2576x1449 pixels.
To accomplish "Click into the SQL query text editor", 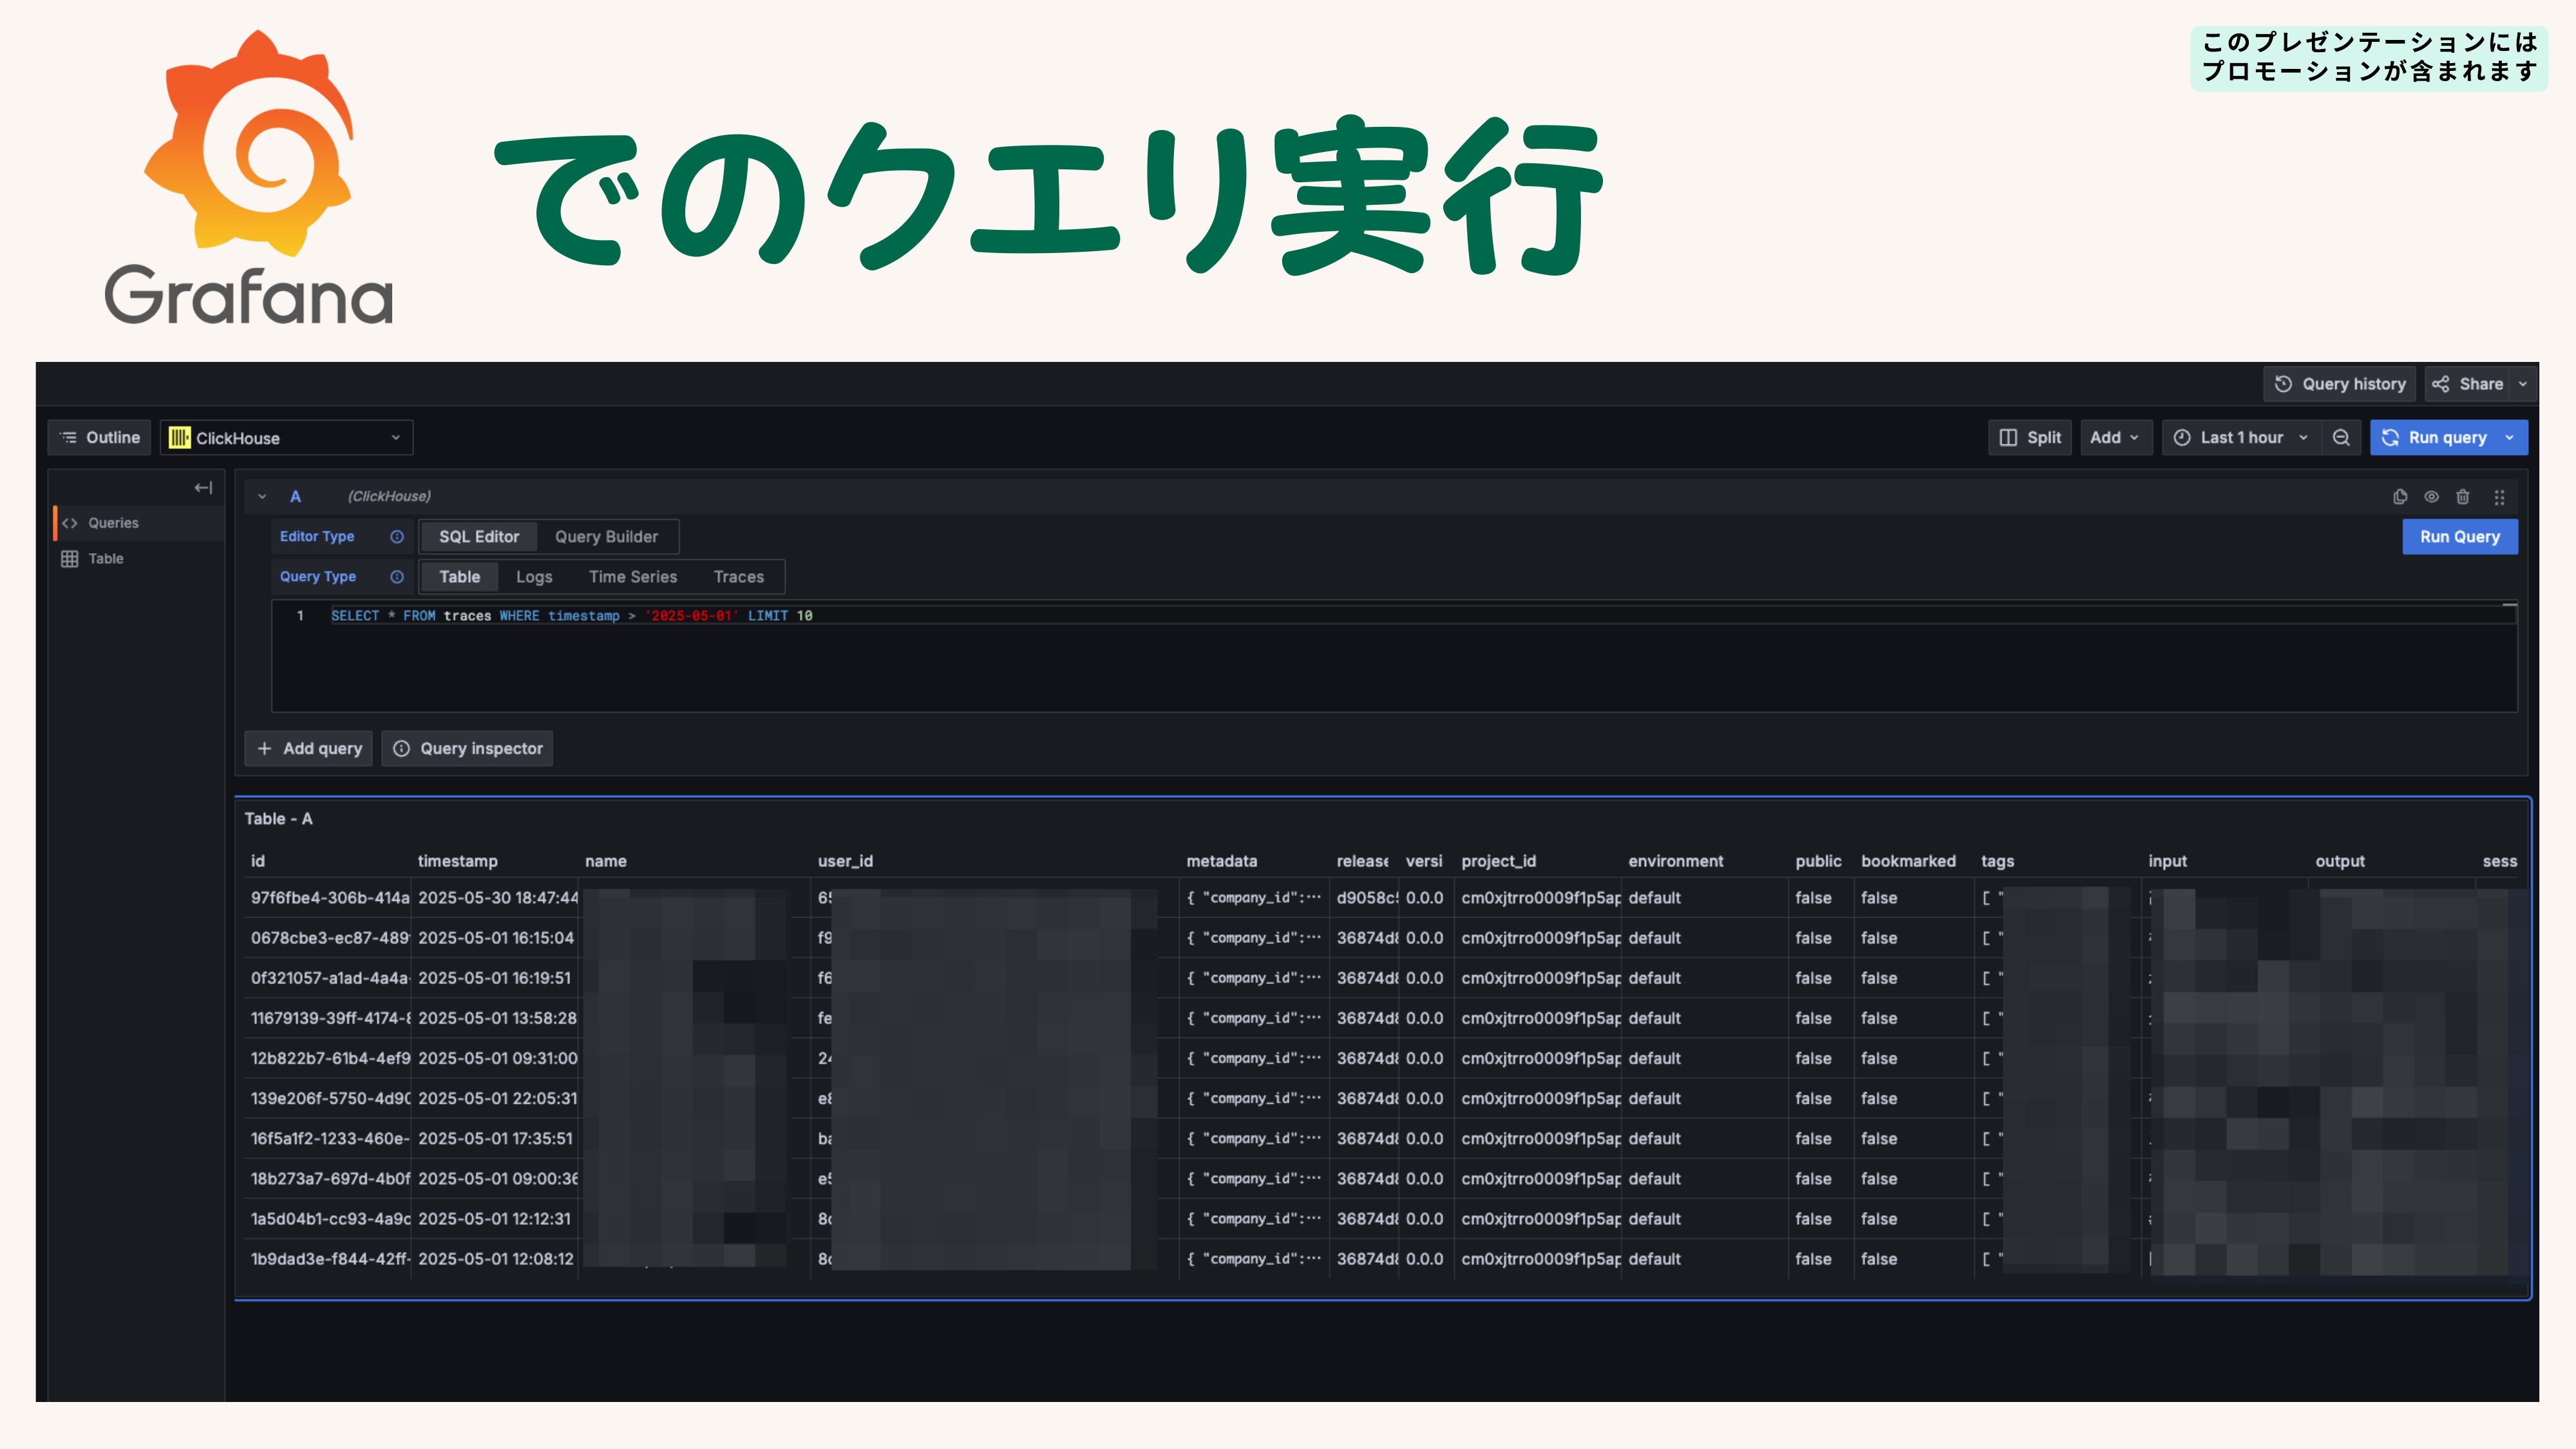I will [1394, 657].
